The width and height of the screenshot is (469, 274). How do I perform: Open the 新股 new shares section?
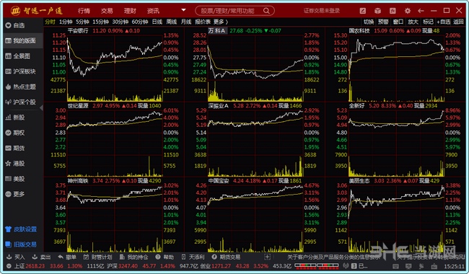16,118
